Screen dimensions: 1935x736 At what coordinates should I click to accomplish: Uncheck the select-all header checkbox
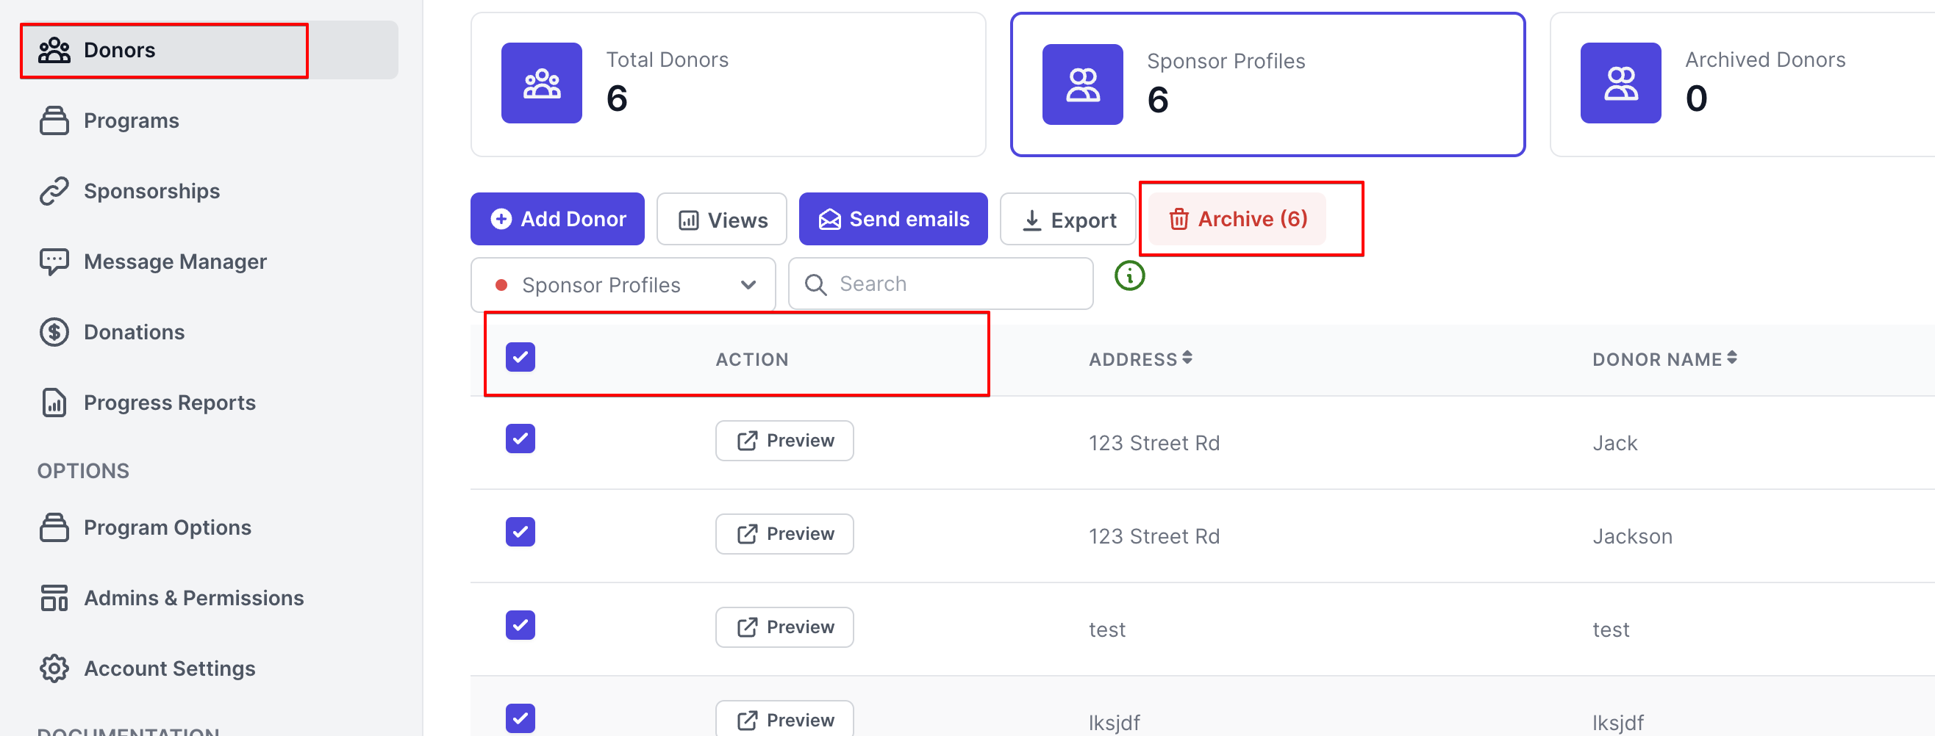point(520,357)
